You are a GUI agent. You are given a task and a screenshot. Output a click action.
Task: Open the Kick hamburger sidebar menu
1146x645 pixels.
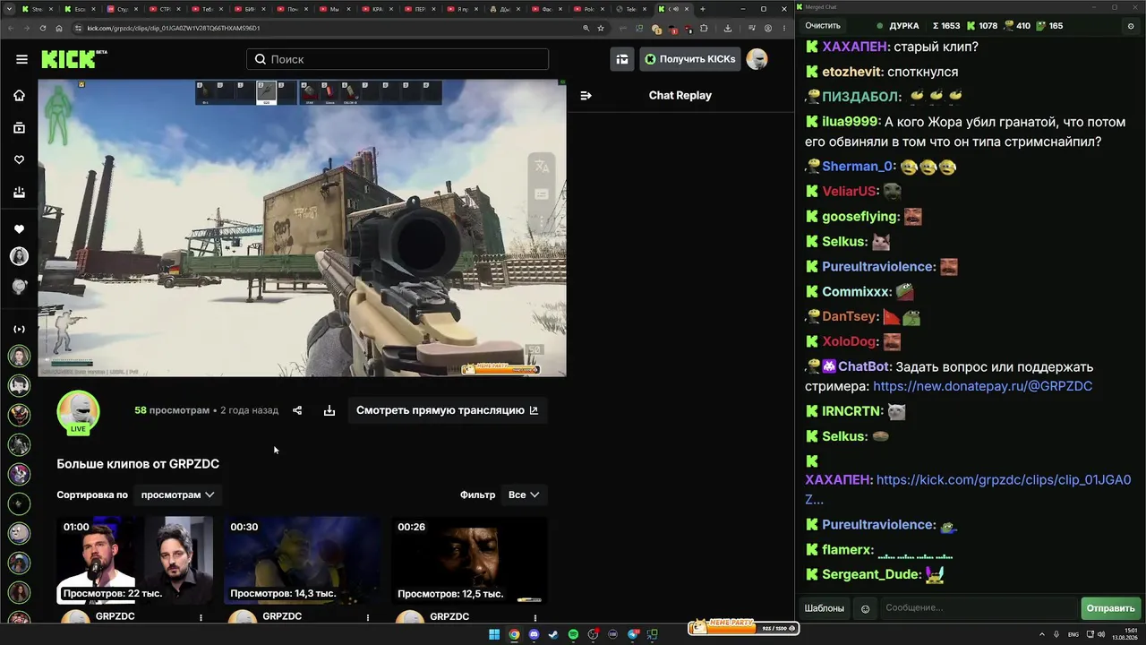coord(21,59)
